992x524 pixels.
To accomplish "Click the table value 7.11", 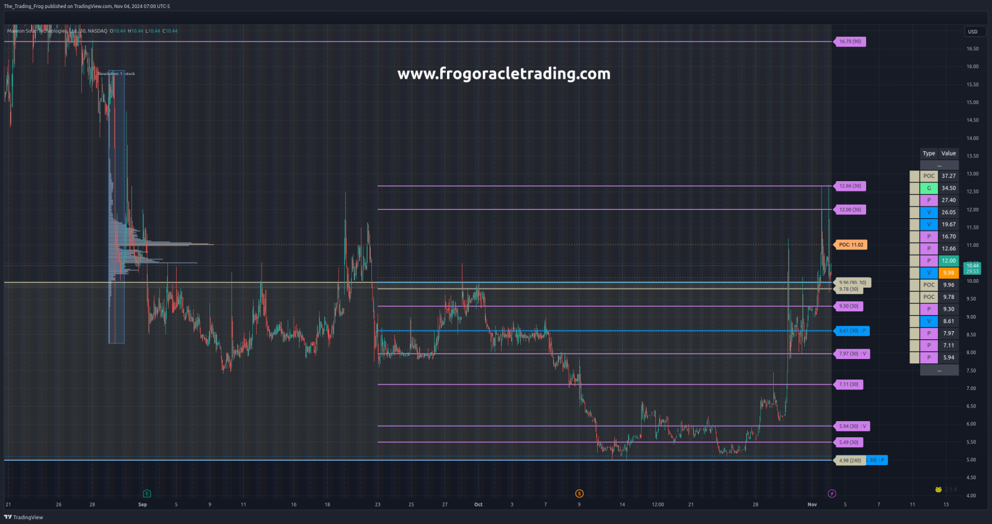I will pos(949,345).
